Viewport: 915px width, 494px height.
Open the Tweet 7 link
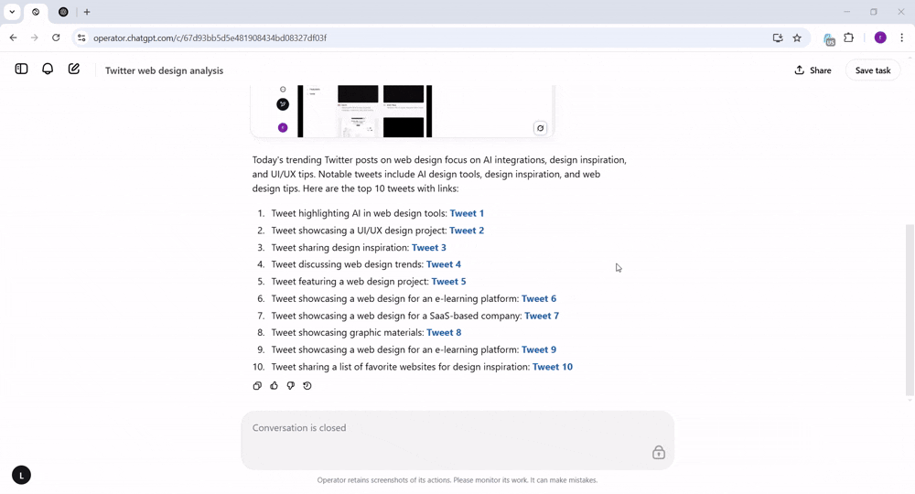542,316
